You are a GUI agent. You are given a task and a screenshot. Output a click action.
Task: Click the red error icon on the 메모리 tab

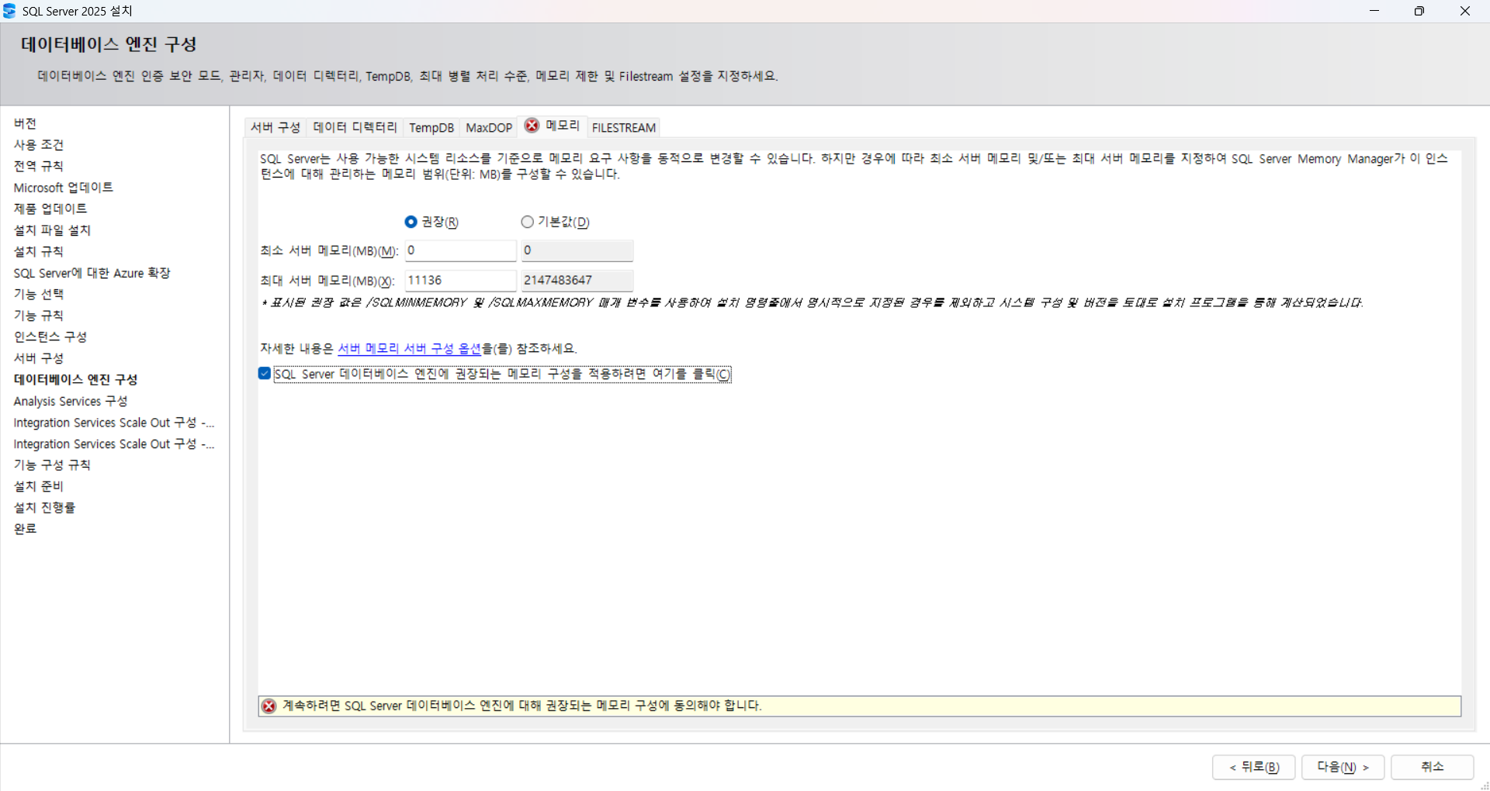click(532, 126)
